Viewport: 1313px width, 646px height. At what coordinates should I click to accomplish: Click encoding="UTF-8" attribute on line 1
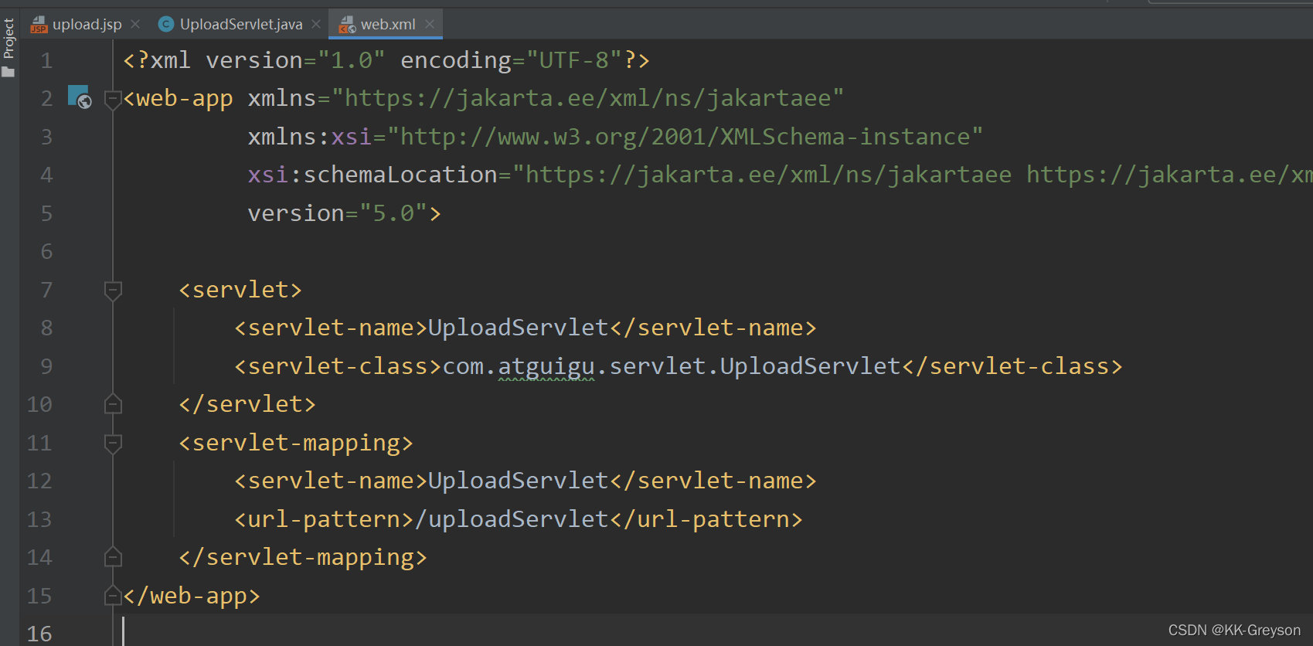(512, 60)
